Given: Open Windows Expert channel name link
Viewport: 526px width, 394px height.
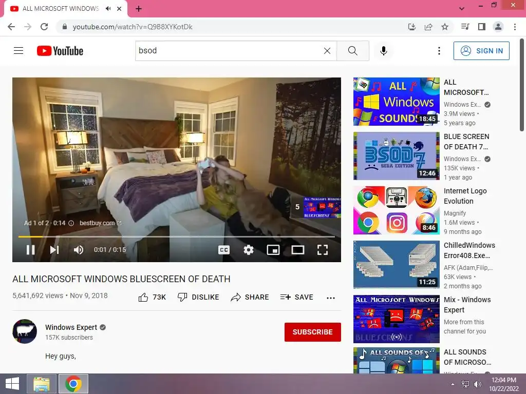Looking at the screenshot, I should pyautogui.click(x=71, y=327).
